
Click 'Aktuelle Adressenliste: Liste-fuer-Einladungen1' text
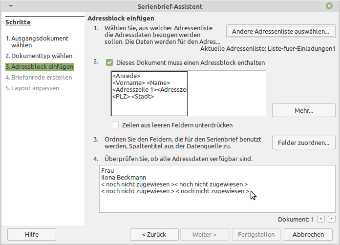(x=268, y=48)
